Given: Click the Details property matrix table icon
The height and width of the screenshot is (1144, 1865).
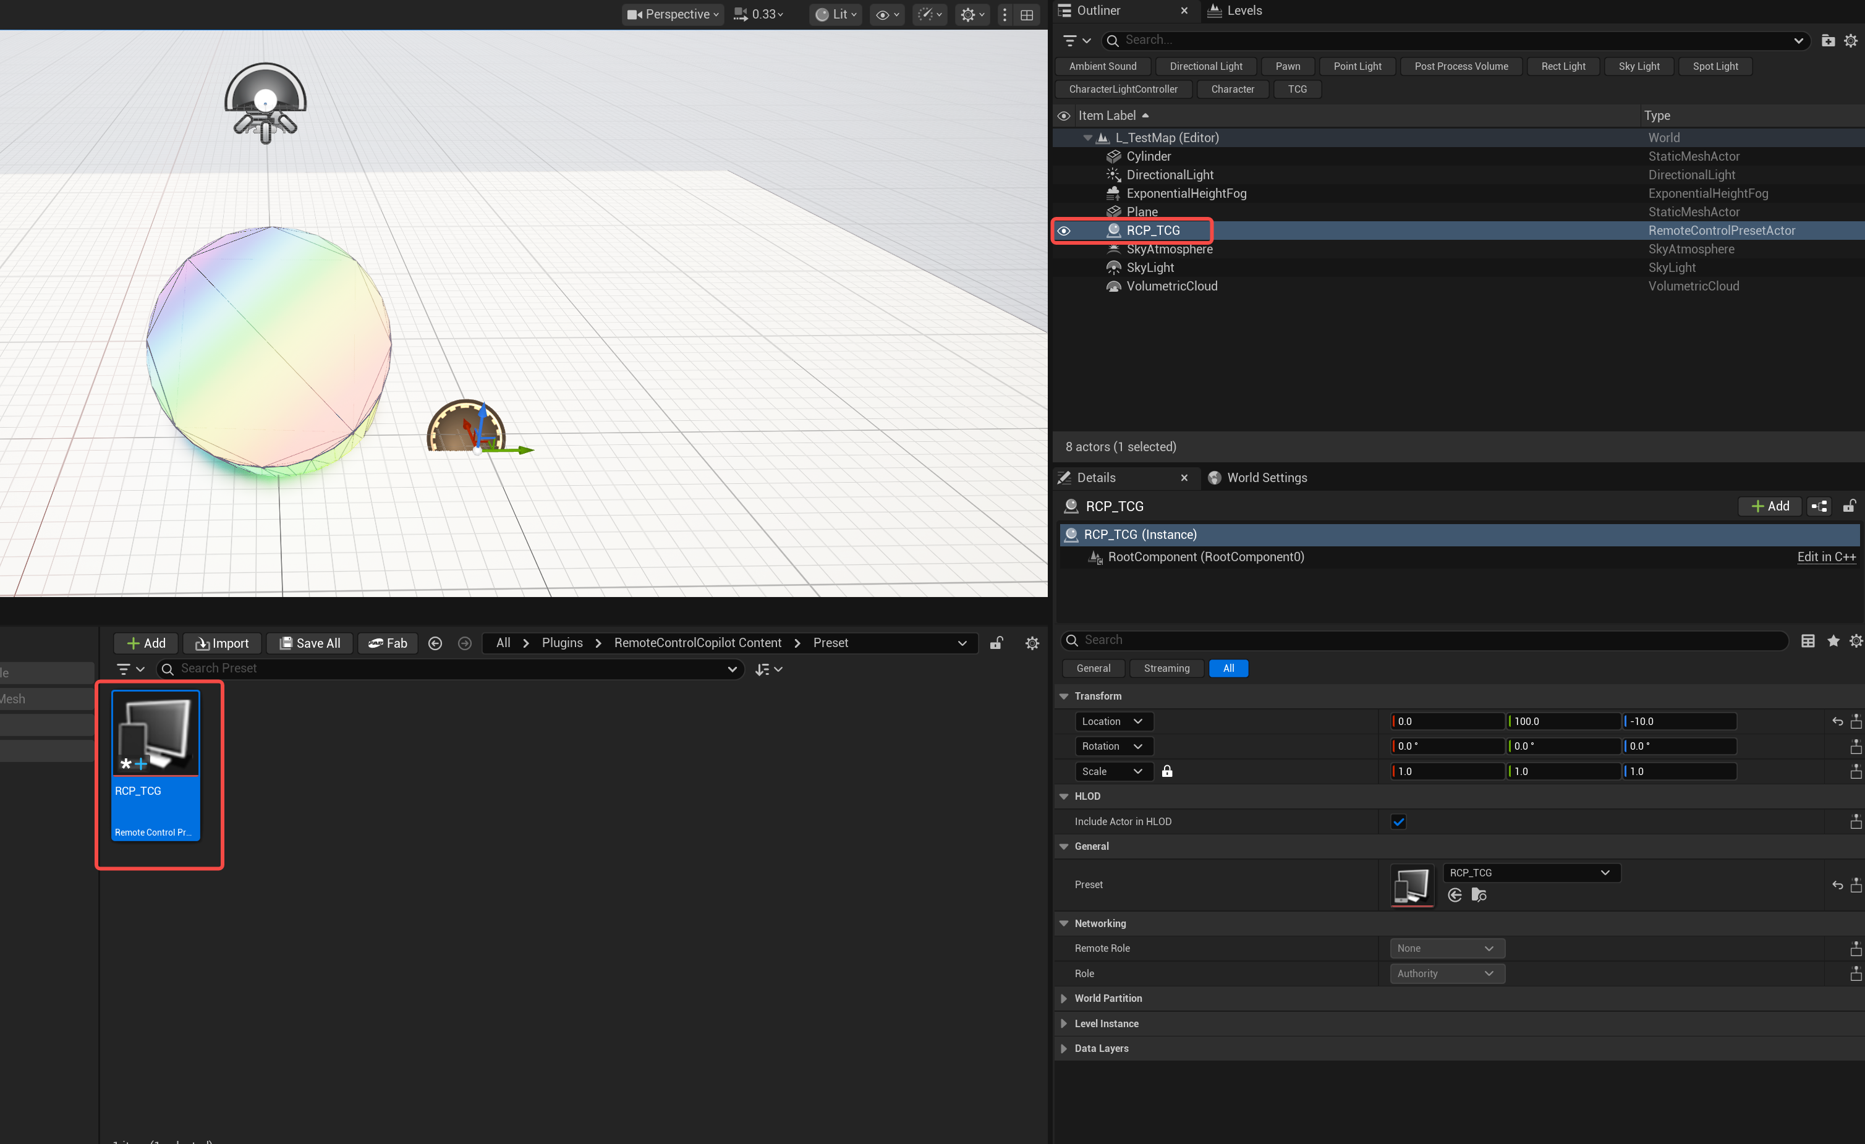Looking at the screenshot, I should pyautogui.click(x=1808, y=641).
